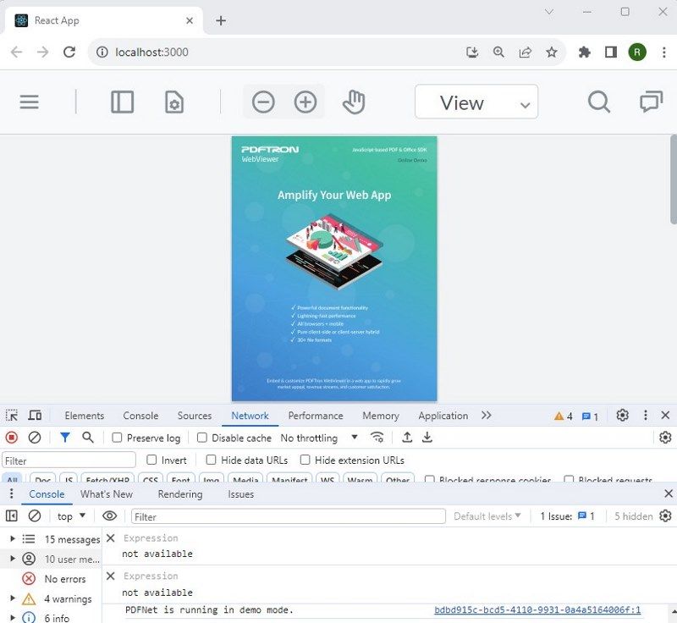This screenshot has height=623, width=677.
Task: Open the view controls page settings icon
Action: tap(174, 102)
